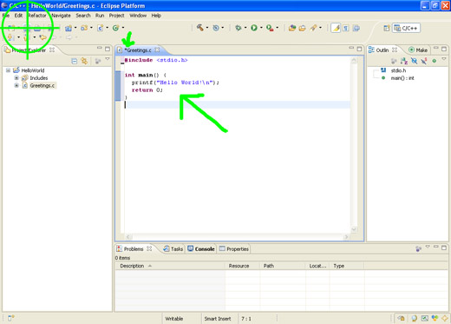Toggle Hide Non-Public Members green dot

pos(434,61)
